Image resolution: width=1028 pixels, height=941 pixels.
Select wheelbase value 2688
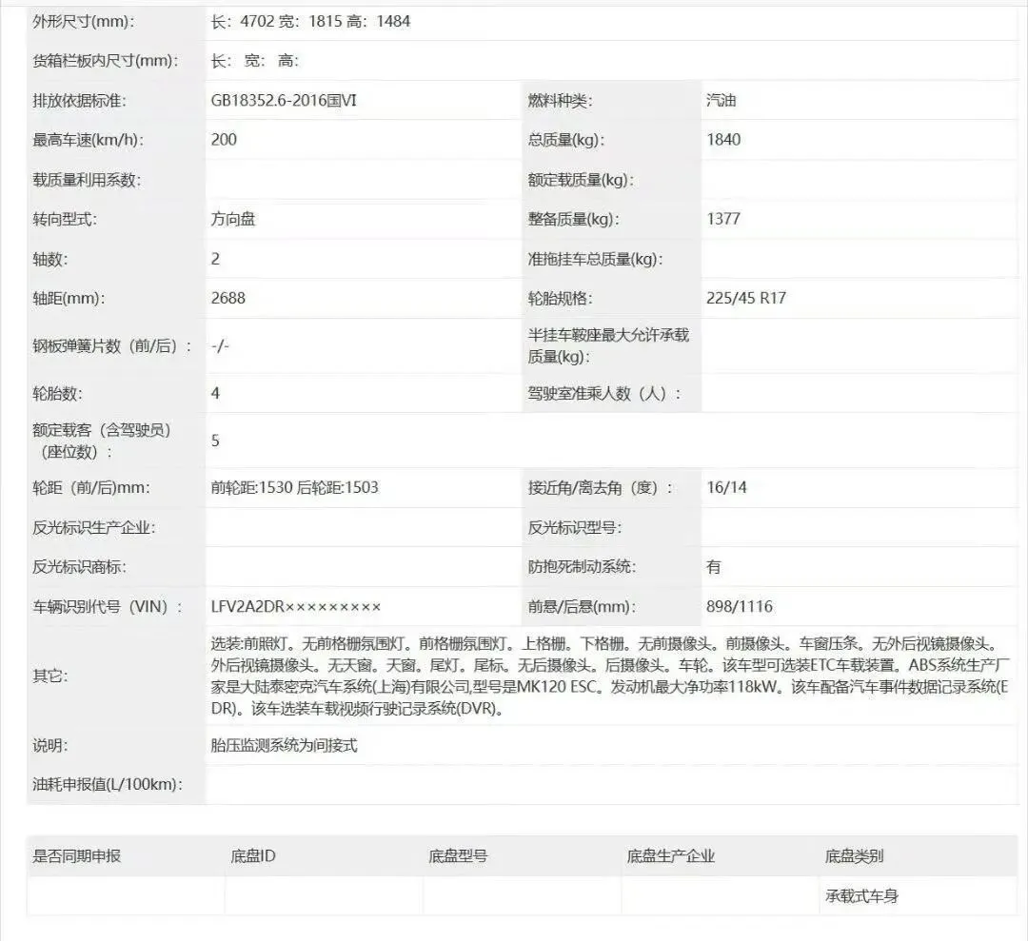[227, 298]
